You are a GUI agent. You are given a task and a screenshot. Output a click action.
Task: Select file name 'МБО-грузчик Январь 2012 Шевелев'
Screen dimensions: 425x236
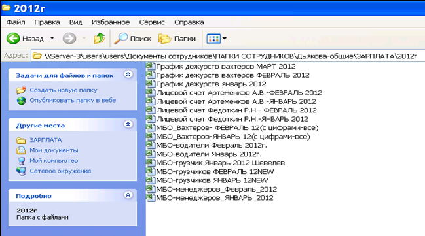221,163
